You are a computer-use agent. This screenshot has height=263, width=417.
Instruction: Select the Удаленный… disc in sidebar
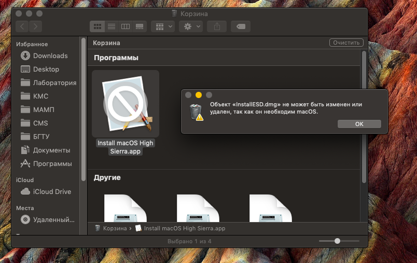point(47,219)
